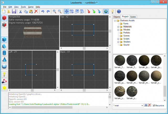Image resolution: width=168 pixels, height=114 pixels.
Task: Select the cylinder primitive tool
Action: [x=4, y=53]
